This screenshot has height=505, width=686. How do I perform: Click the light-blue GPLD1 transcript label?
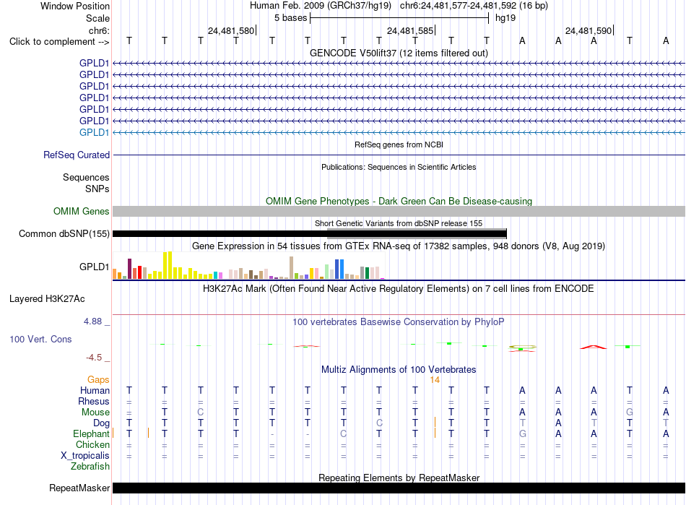[x=94, y=133]
